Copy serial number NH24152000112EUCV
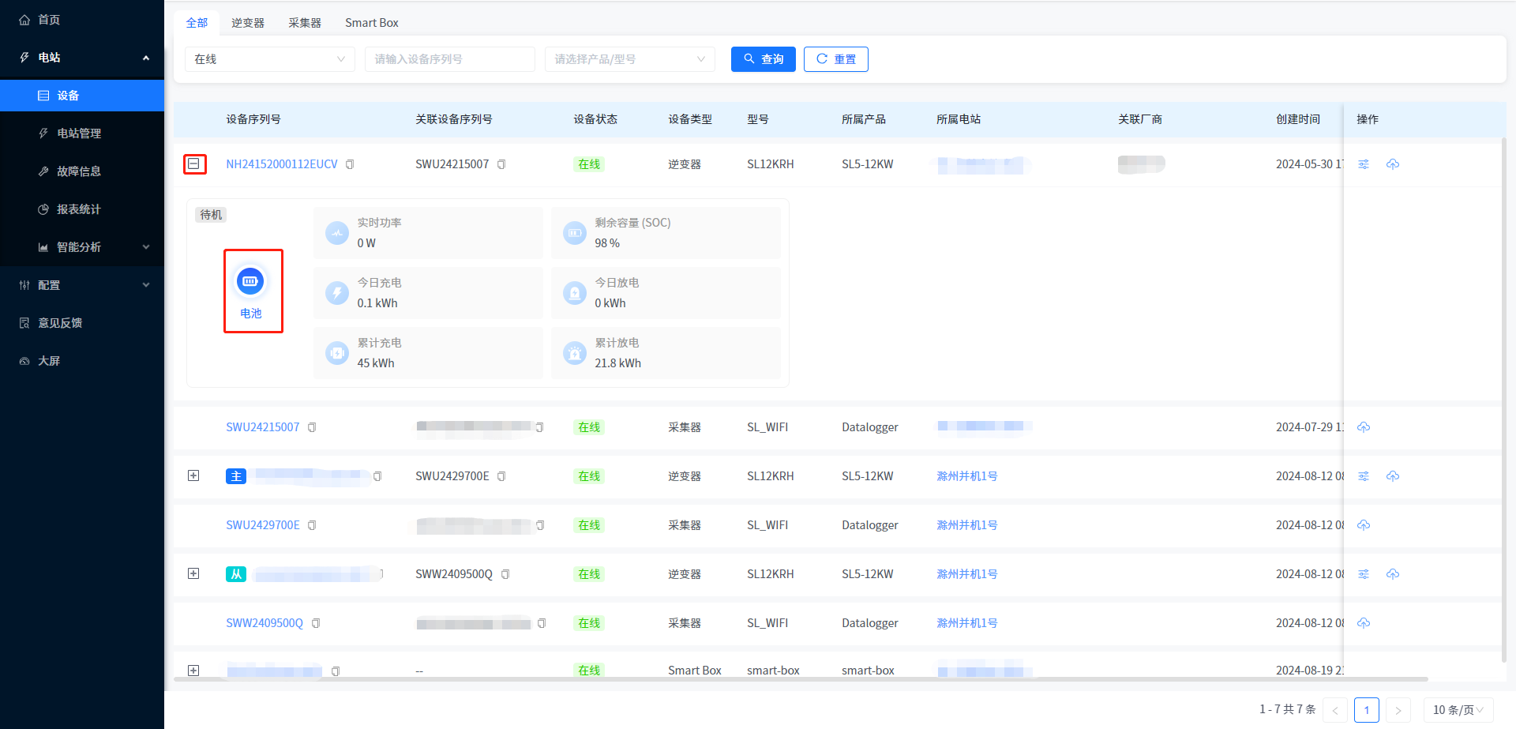 click(350, 164)
